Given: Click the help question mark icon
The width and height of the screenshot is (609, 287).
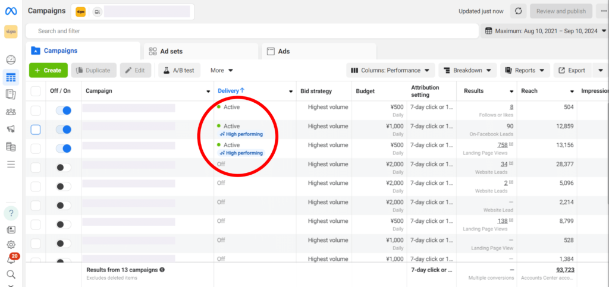Looking at the screenshot, I should click(11, 213).
